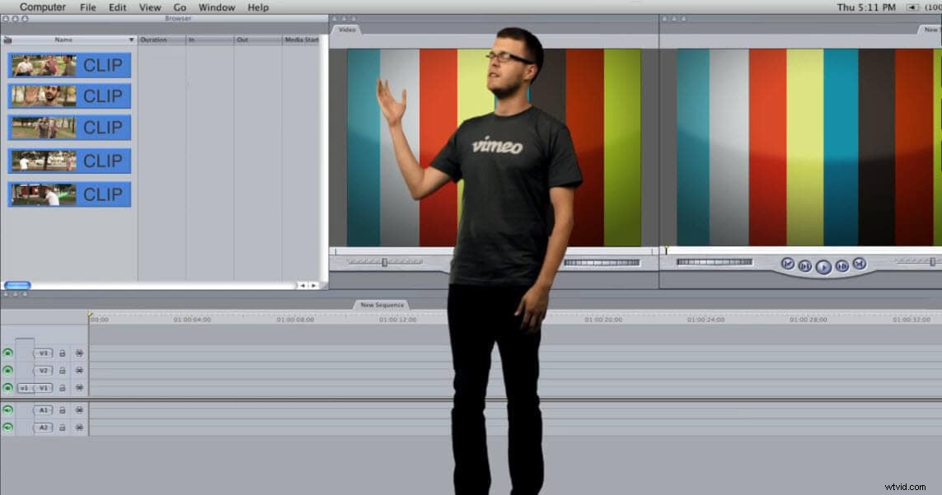The height and width of the screenshot is (495, 942).
Task: Click the lock icon on track A2
Action: point(62,427)
